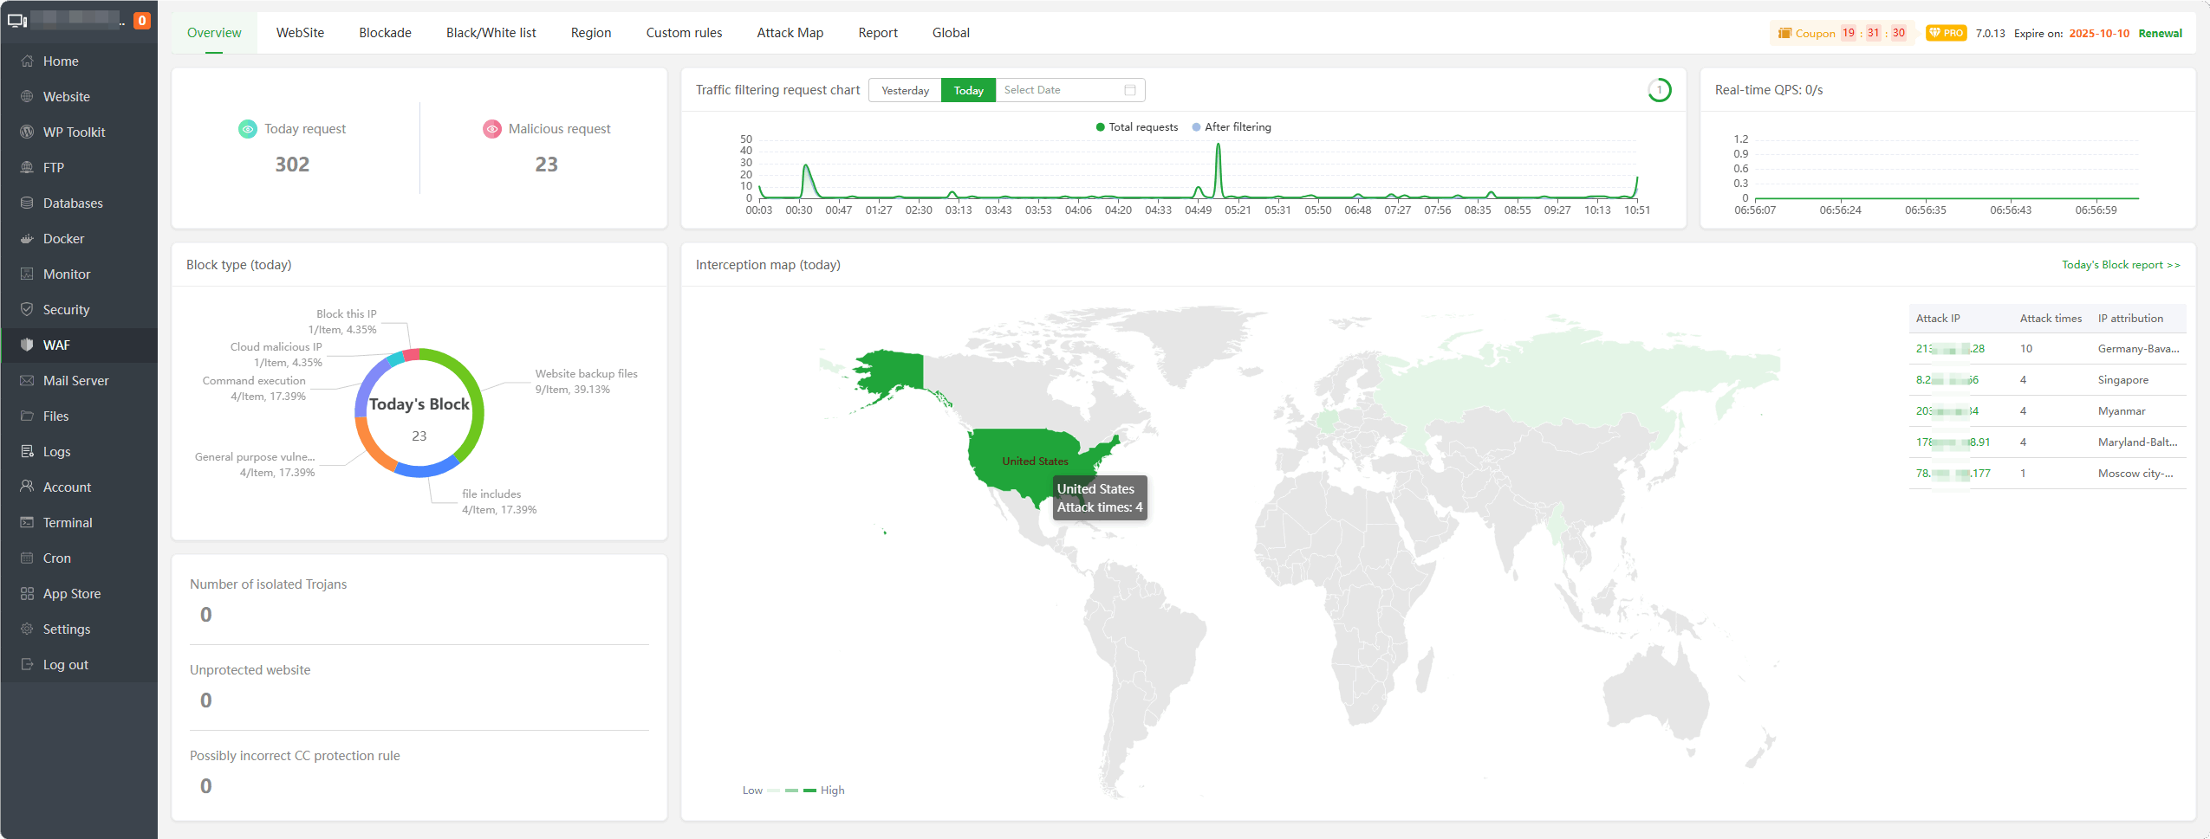Toggle After filtering series in legend
This screenshot has width=2210, height=839.
[x=1232, y=127]
